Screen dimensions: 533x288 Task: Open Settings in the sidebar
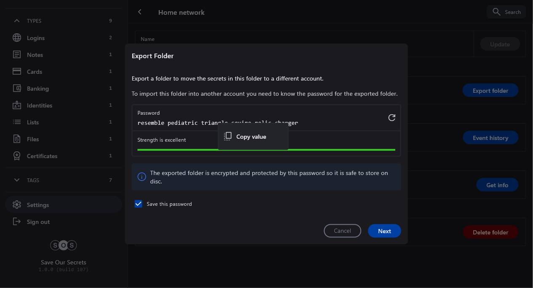tap(38, 205)
